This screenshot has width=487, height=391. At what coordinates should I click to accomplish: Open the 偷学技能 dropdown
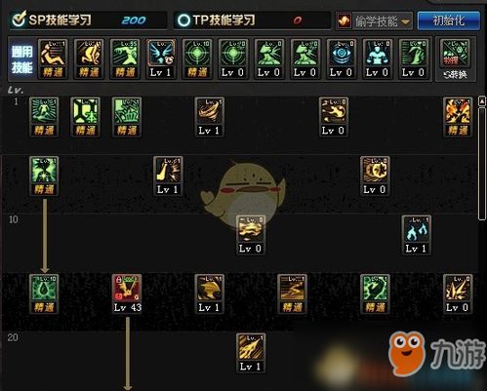(374, 21)
